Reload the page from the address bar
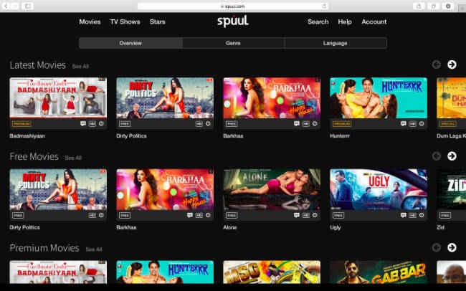Image resolution: width=466 pixels, height=291 pixels. [x=324, y=6]
